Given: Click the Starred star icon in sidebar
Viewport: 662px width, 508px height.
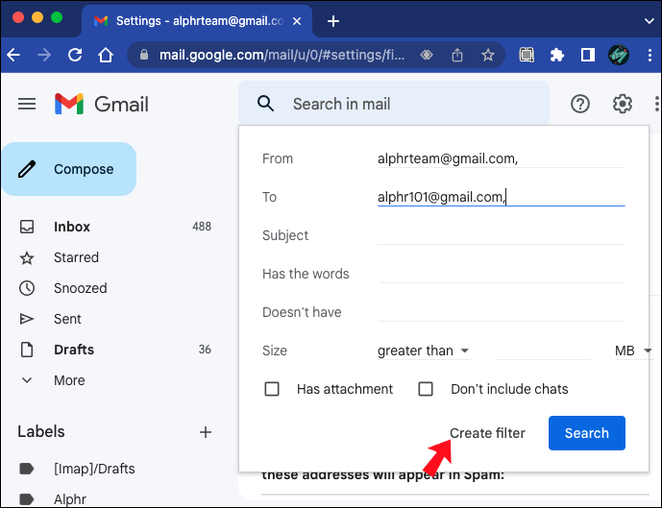Looking at the screenshot, I should click(27, 257).
